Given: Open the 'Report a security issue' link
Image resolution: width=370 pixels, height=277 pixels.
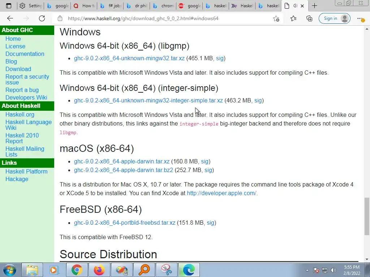Looking at the screenshot, I should pos(27,79).
